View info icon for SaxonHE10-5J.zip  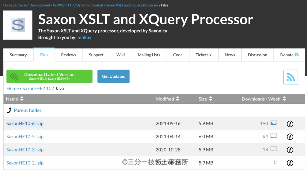(290, 137)
